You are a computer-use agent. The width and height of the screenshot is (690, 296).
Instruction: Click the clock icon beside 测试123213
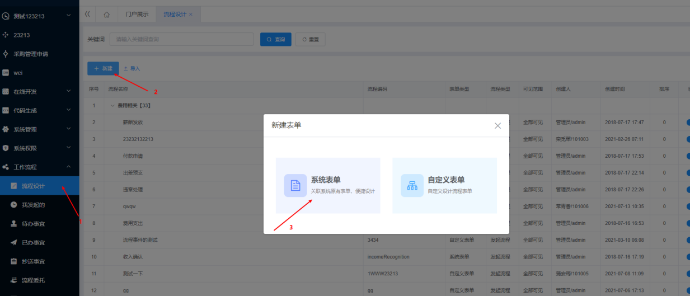coord(6,16)
